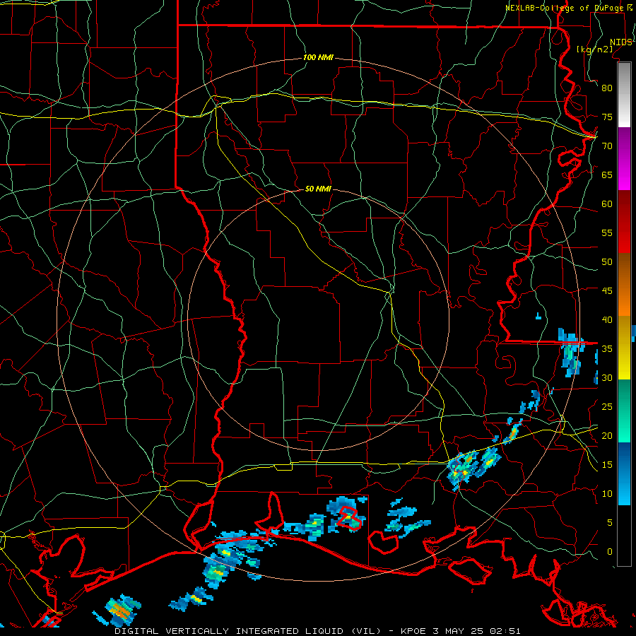The height and width of the screenshot is (636, 636).
Task: Select the 65 value on the VIL scale
Action: [607, 175]
